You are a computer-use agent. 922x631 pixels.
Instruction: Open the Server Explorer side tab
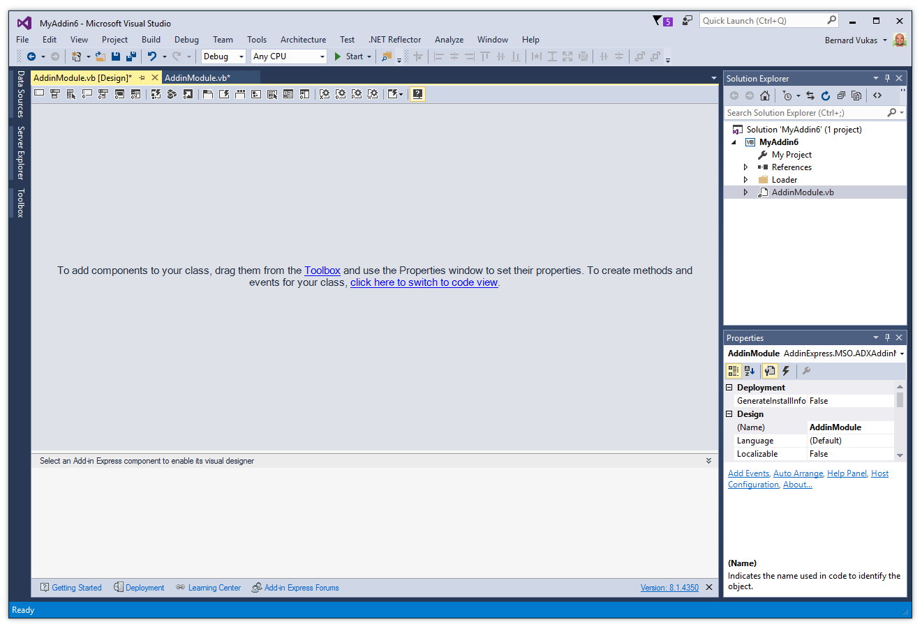20,153
